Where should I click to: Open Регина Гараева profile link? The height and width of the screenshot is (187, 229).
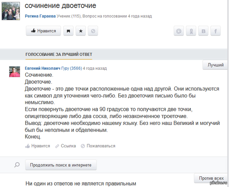tap(40, 16)
